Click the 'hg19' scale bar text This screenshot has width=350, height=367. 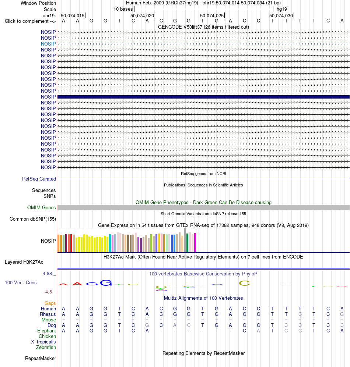click(x=282, y=9)
